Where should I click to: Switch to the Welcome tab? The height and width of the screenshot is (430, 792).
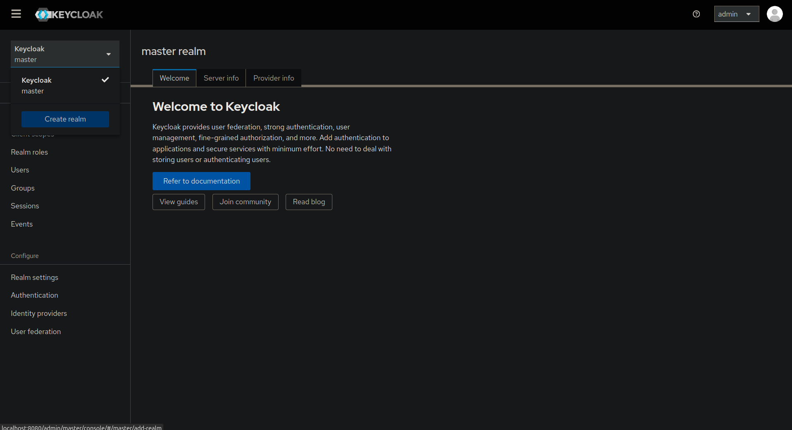pyautogui.click(x=174, y=78)
